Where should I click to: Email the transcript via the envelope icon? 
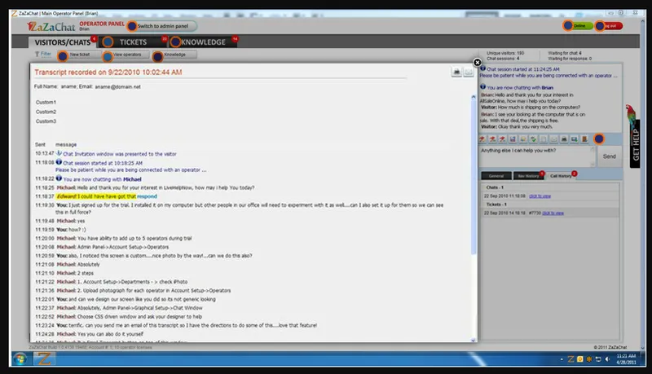point(468,72)
